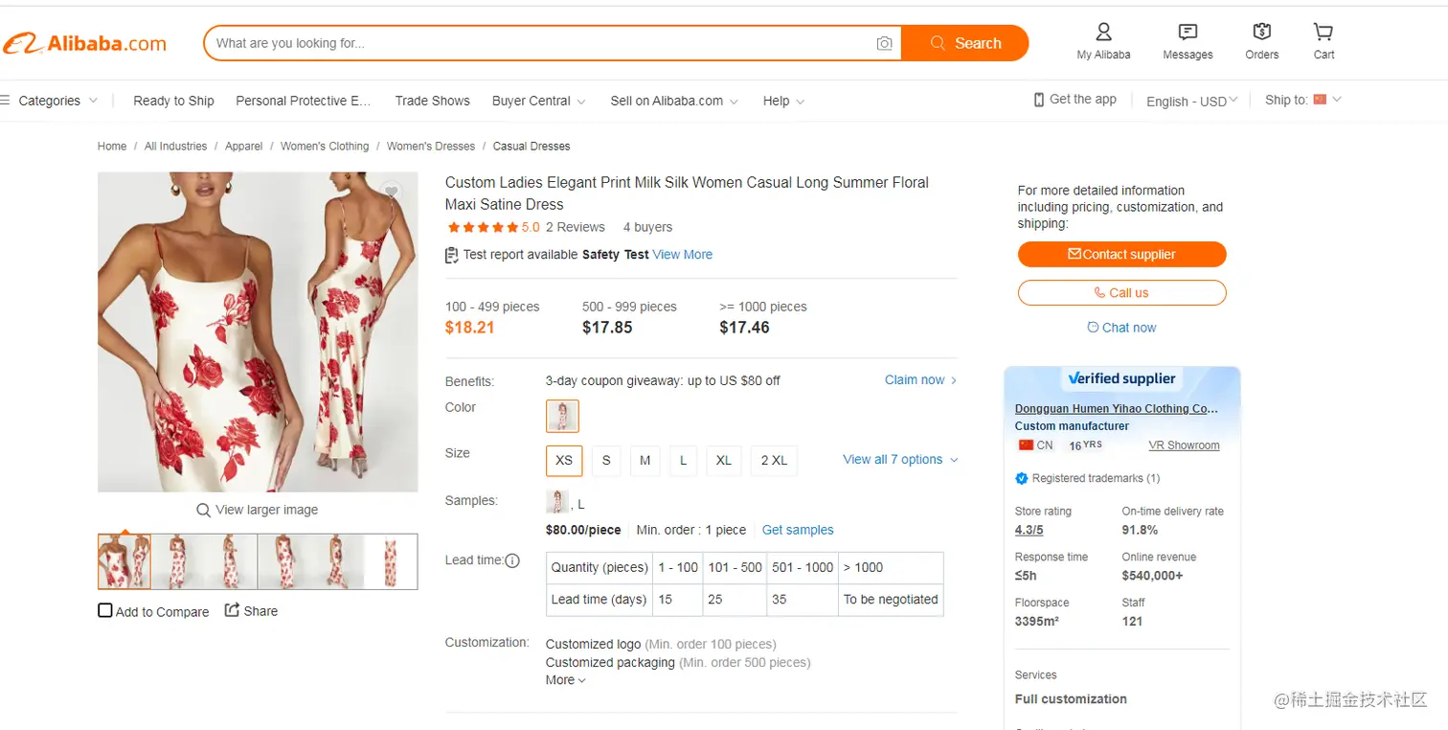The width and height of the screenshot is (1448, 730).
Task: Open My Alibaba account icon
Action: point(1103,33)
